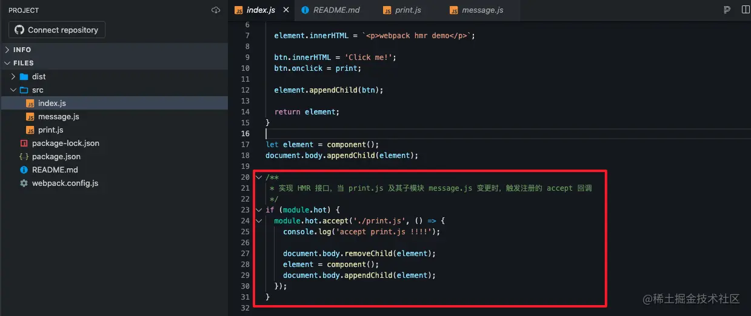Click the cloud download icon beside PROJECT

click(216, 10)
